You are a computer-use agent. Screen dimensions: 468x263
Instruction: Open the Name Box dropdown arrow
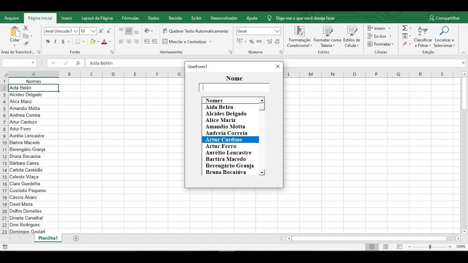[x=33, y=63]
